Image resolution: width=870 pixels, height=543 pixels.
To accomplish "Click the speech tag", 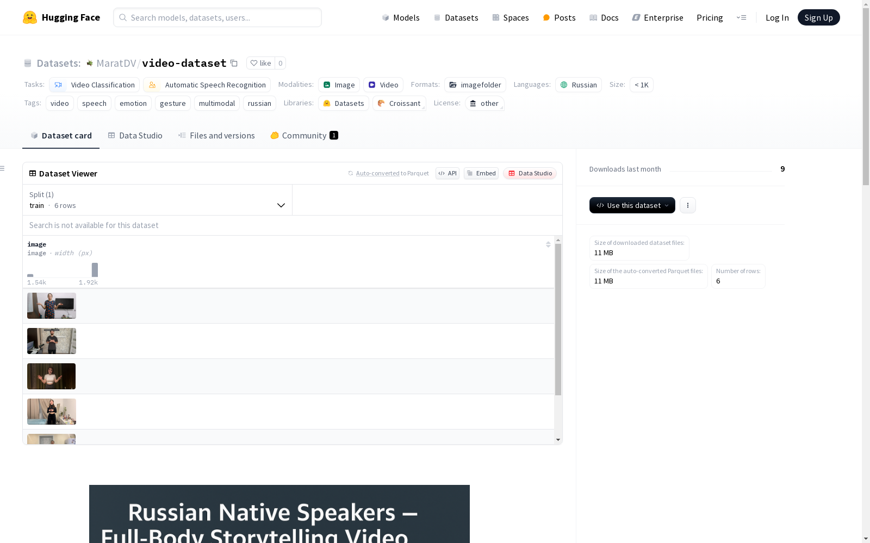I will [94, 103].
